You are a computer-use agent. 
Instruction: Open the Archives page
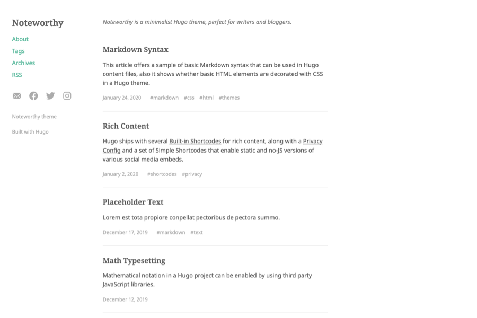(23, 63)
